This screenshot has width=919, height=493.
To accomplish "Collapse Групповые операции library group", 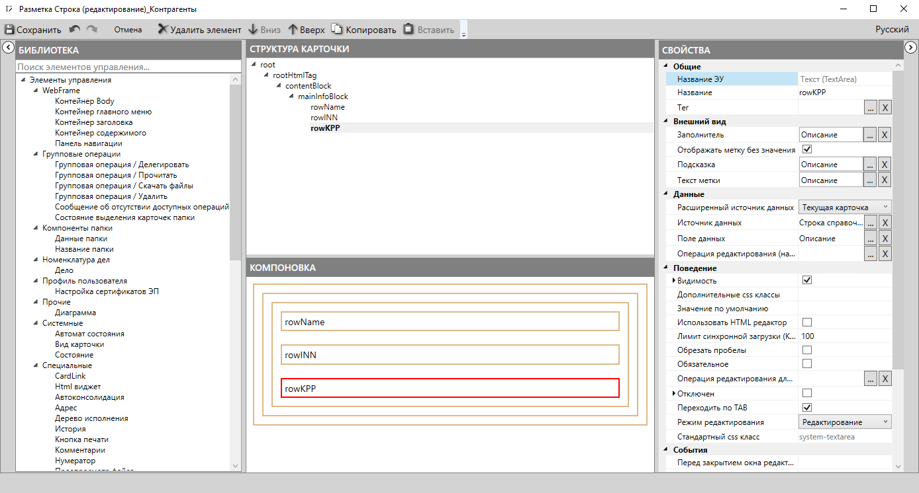I will [x=36, y=154].
